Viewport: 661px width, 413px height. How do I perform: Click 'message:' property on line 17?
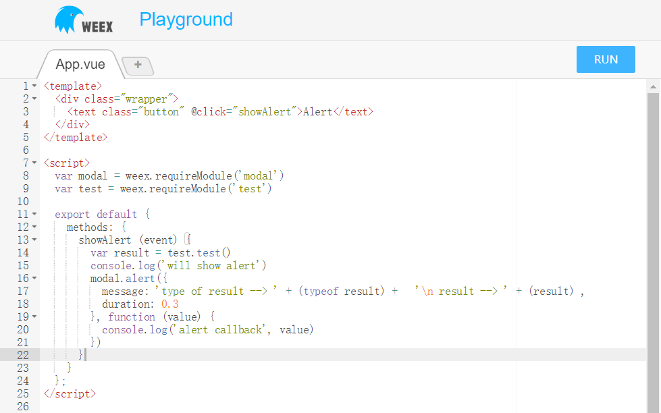pos(125,292)
